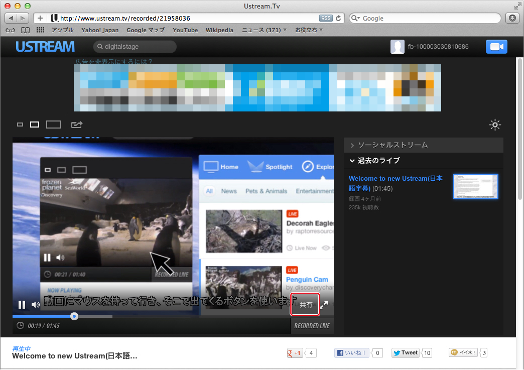524x370 pixels.
Task: Enter fullscreen with the expand arrows icon
Action: 324,305
